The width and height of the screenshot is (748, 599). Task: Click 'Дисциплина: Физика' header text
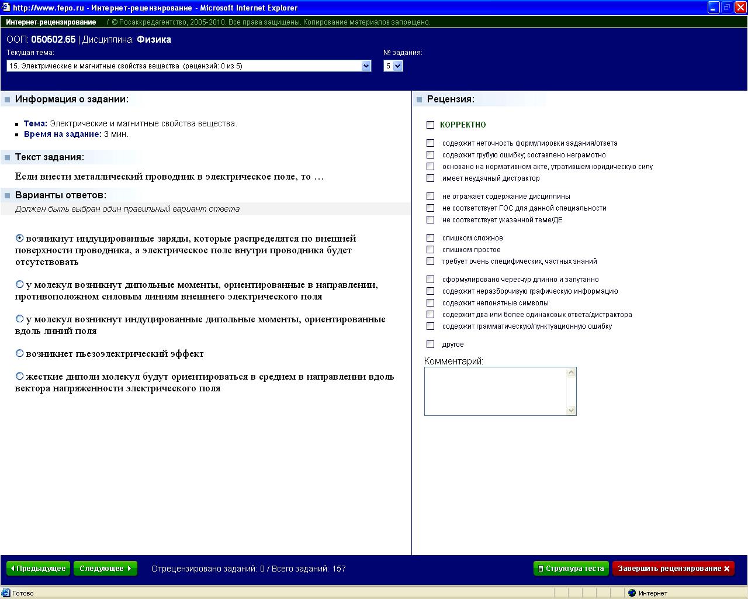click(127, 40)
